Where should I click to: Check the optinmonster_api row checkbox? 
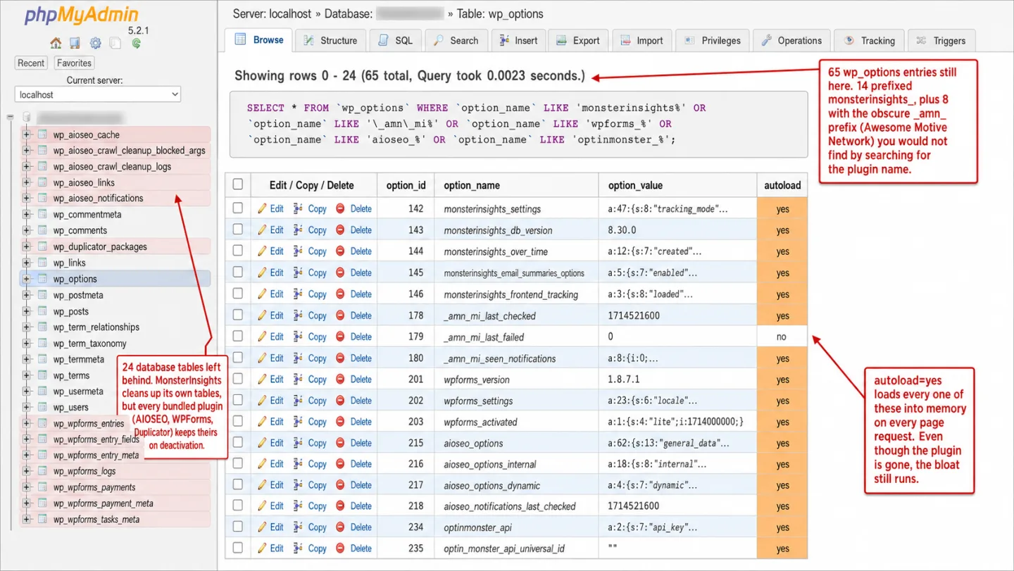pos(238,527)
